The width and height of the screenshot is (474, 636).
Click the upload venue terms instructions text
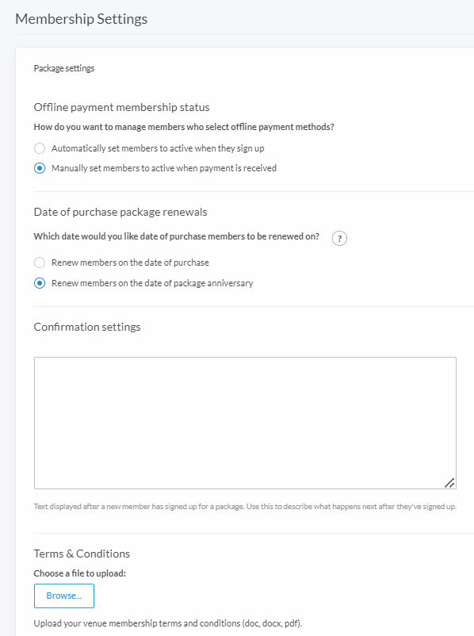click(x=168, y=623)
